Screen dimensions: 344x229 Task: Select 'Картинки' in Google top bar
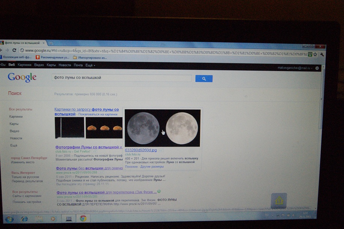click(x=24, y=65)
